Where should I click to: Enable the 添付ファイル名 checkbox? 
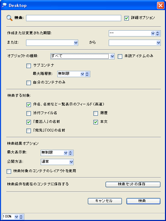click(28, 113)
